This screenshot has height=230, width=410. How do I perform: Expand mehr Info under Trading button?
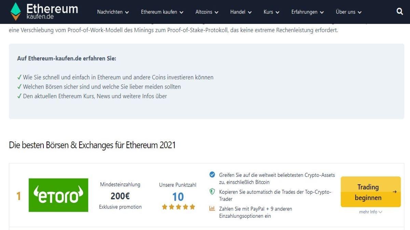[370, 212]
